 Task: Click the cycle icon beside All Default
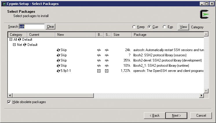[19, 40]
